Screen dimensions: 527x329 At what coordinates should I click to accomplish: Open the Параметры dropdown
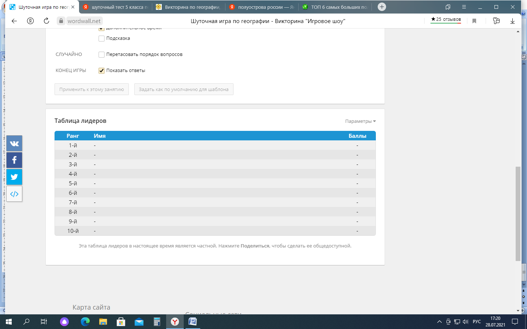click(360, 121)
